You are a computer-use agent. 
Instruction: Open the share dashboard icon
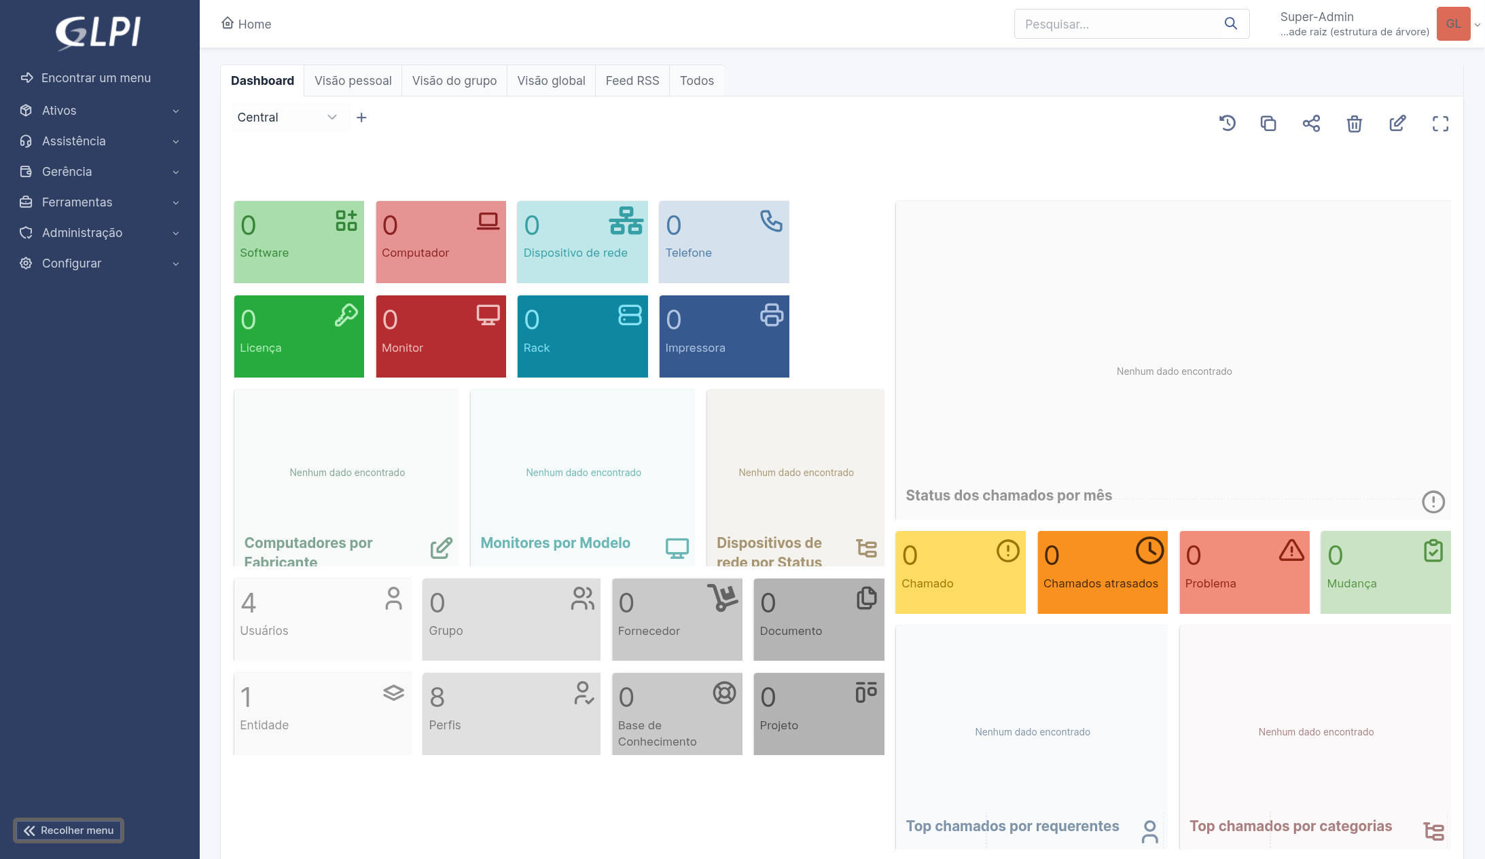(x=1311, y=124)
